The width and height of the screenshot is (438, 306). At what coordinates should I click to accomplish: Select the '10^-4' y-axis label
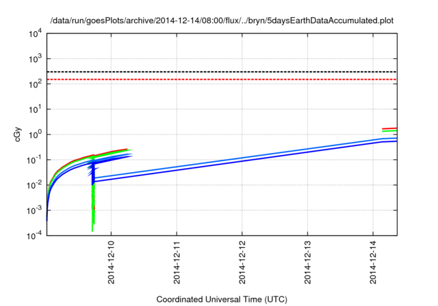click(x=34, y=236)
